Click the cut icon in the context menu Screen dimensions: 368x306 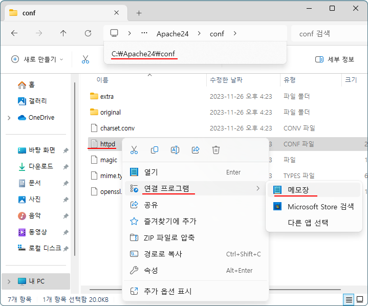click(134, 150)
